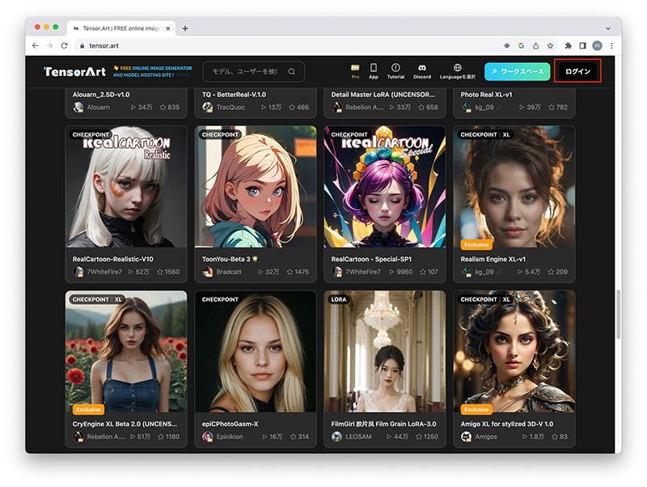Open the Chrome profile avatar
Image resolution: width=647 pixels, height=487 pixels.
(597, 46)
